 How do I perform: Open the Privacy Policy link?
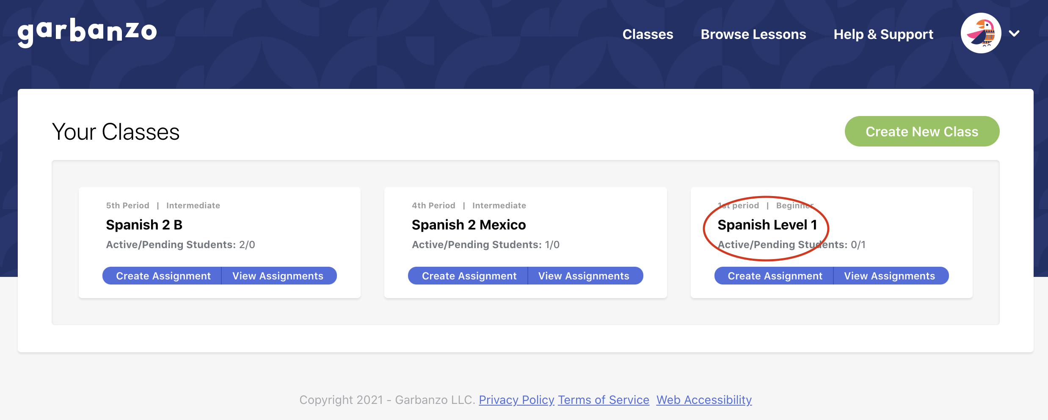[516, 400]
